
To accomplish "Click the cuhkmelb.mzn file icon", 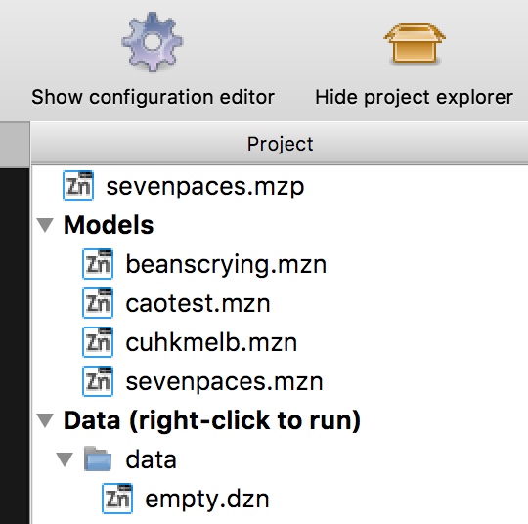I will click(x=98, y=342).
